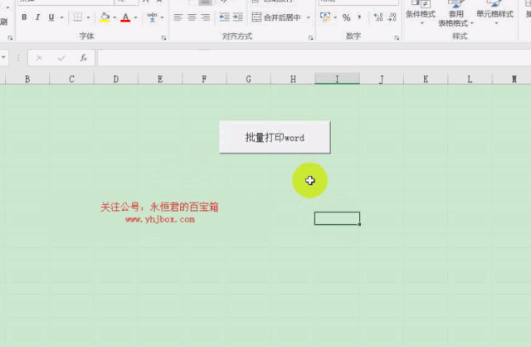Apply the yellow fill color bucket
This screenshot has width=531, height=347.
(104, 17)
